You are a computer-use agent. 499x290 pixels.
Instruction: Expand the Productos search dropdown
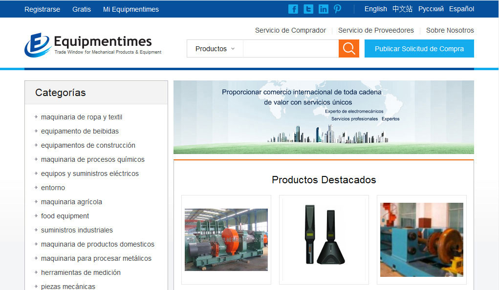[215, 49]
